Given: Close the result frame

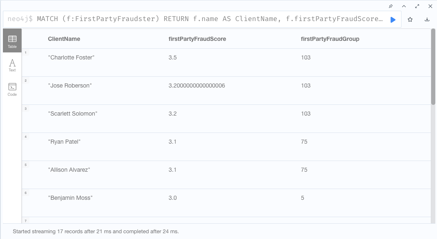Looking at the screenshot, I should [x=430, y=6].
